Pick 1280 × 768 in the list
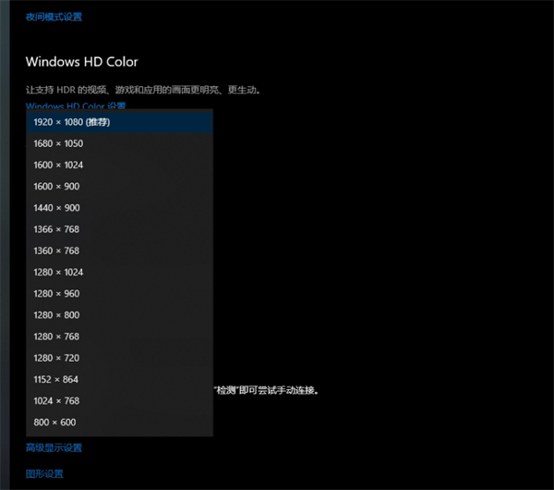The width and height of the screenshot is (554, 490). coord(119,337)
